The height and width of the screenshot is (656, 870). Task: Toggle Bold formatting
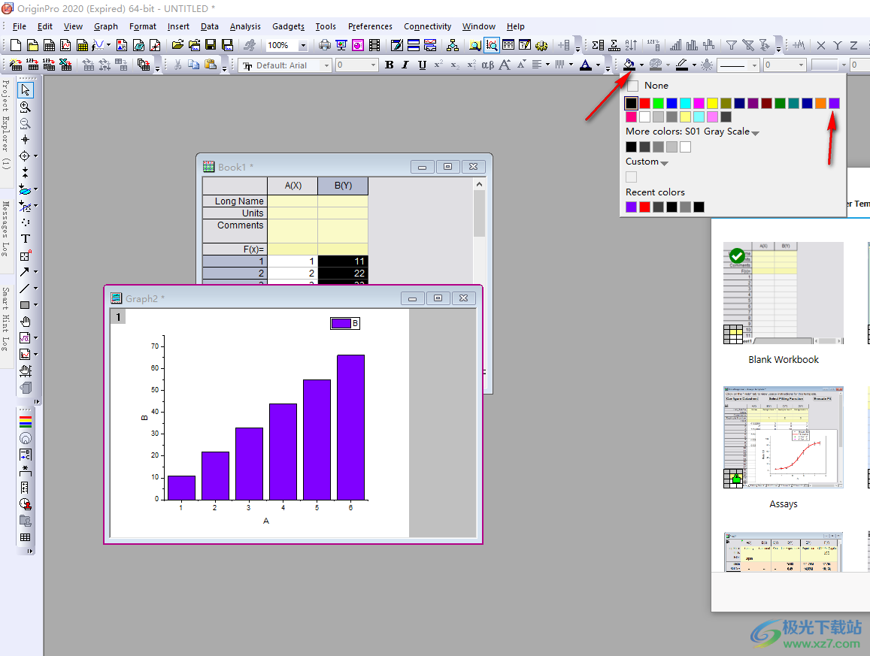389,65
